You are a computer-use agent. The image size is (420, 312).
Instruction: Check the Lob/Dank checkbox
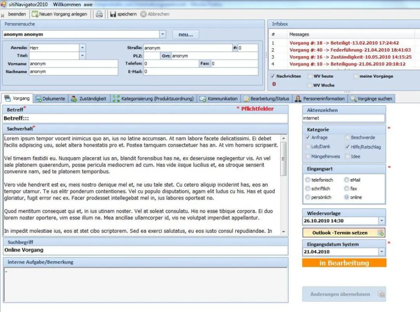pyautogui.click(x=308, y=147)
